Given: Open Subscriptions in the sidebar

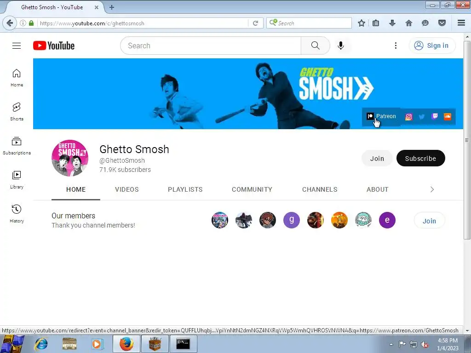Looking at the screenshot, I should 17,146.
